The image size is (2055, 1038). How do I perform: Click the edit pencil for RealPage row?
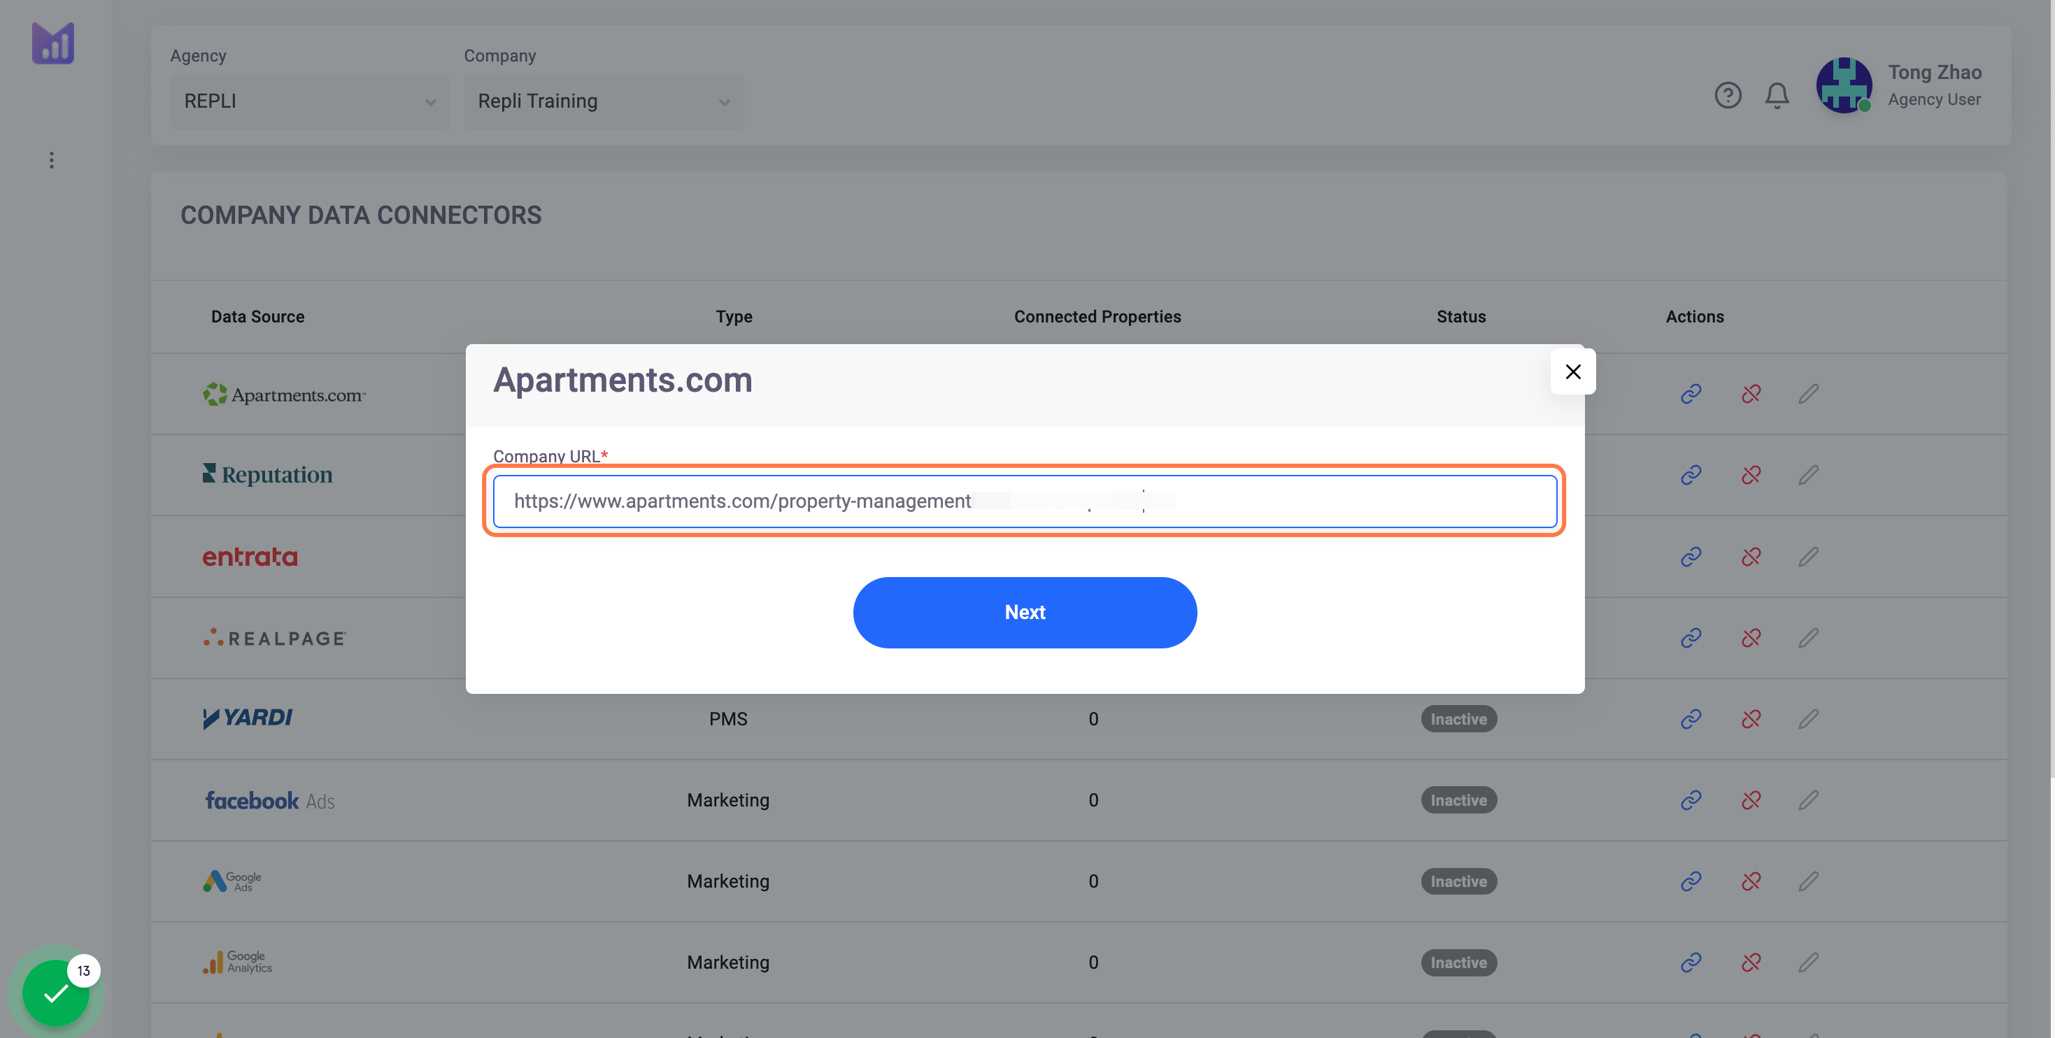[x=1809, y=639]
